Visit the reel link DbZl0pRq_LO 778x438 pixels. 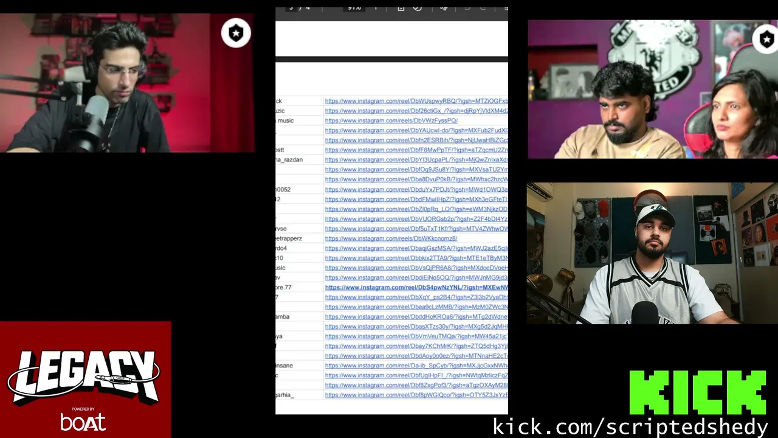(x=416, y=209)
